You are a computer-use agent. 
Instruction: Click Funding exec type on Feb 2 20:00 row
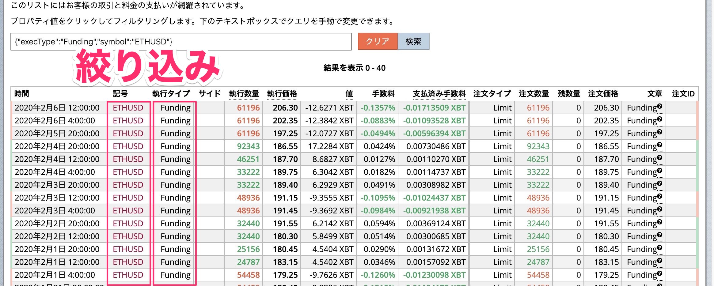pos(175,224)
